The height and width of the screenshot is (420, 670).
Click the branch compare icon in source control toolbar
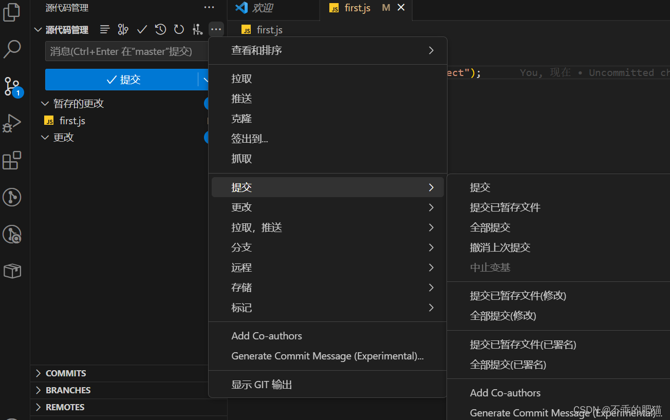(123, 29)
